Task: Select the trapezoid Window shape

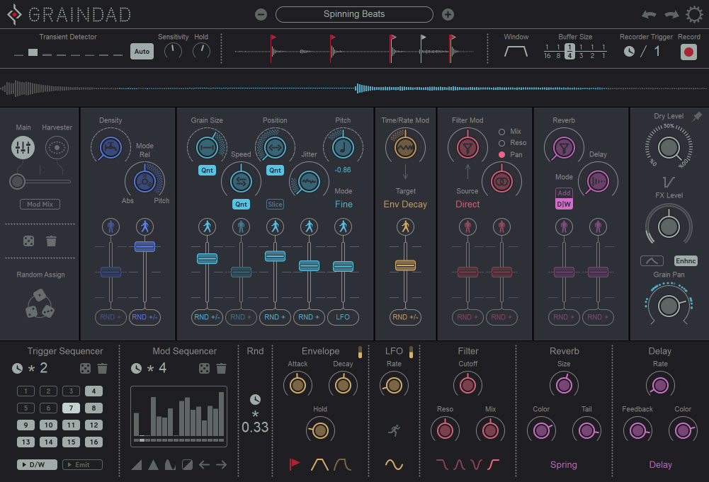Action: tap(516, 52)
